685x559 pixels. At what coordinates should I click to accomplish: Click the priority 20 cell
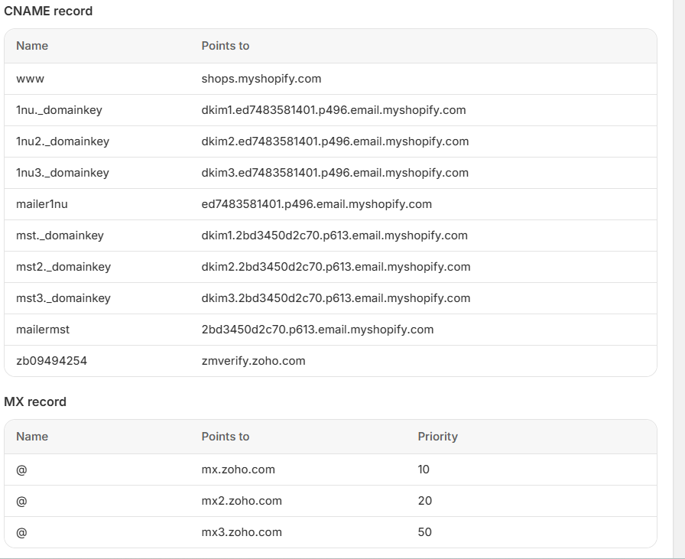pyautogui.click(x=424, y=501)
